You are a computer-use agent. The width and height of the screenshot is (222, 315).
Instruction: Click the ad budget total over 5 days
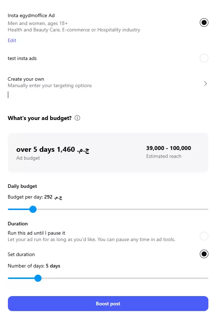(53, 149)
